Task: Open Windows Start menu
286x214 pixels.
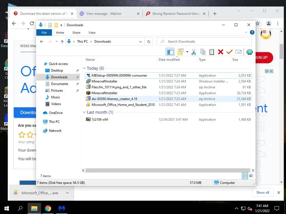Action: coord(7,208)
